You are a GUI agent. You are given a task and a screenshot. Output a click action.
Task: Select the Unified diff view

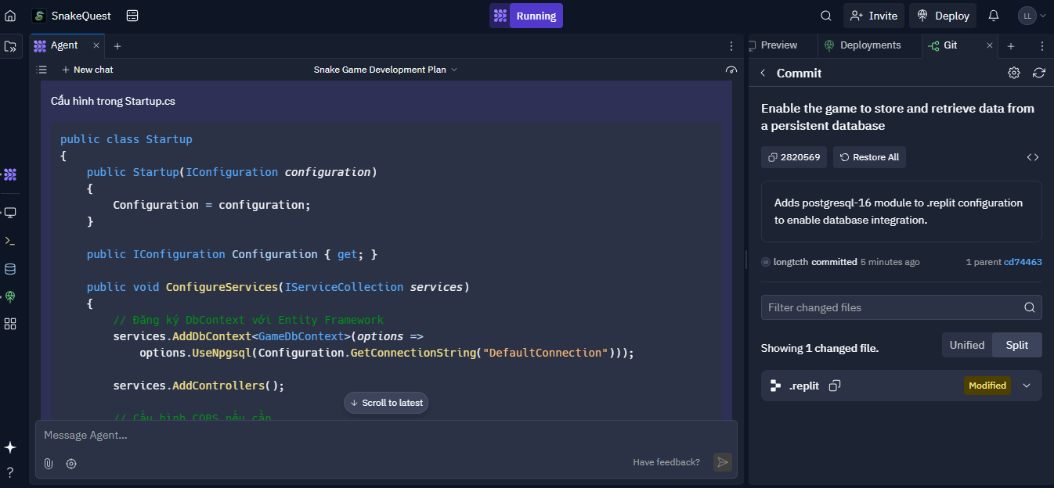point(967,345)
